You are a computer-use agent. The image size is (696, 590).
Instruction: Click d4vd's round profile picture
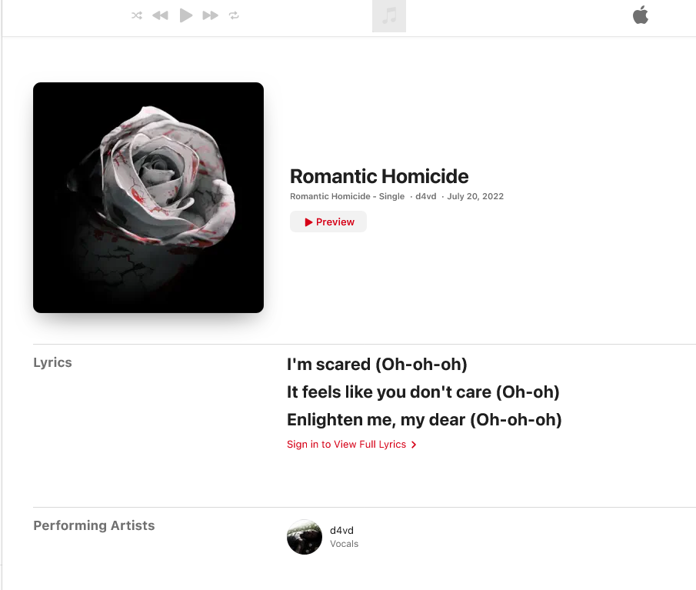tap(305, 537)
